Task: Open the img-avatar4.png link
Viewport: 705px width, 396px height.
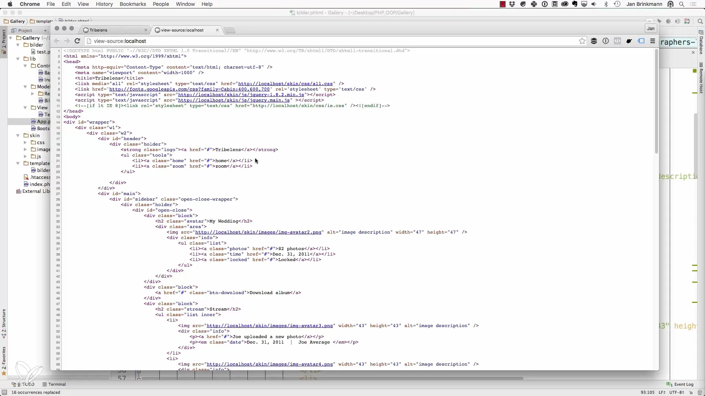Action: click(270, 364)
